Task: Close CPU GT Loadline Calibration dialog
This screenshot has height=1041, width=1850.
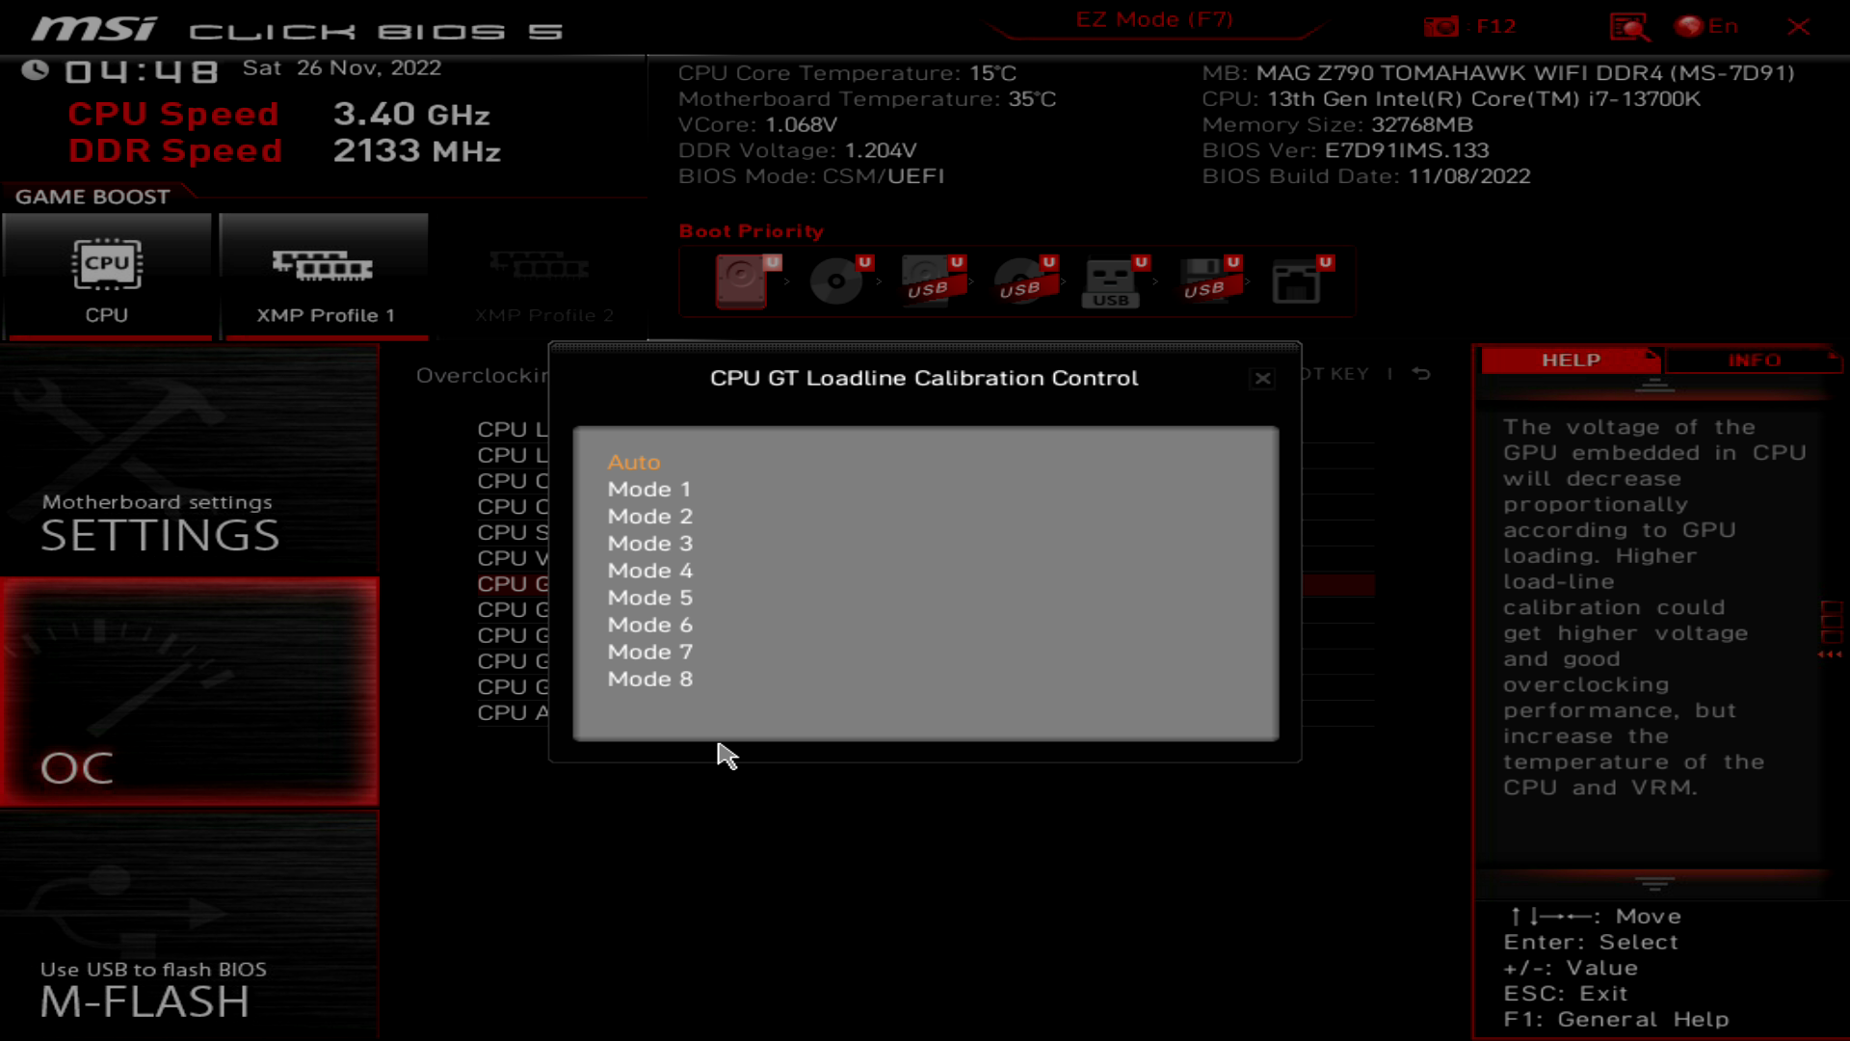Action: click(x=1261, y=379)
